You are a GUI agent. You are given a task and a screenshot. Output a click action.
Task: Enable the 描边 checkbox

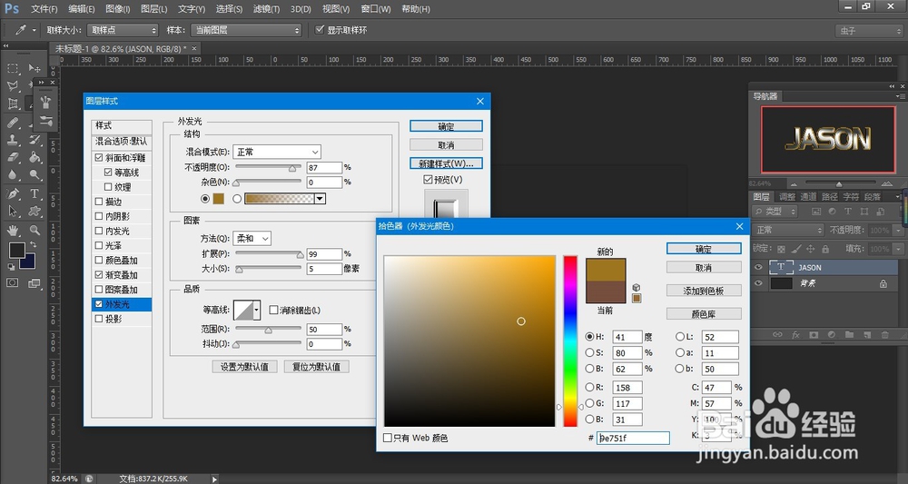pyautogui.click(x=98, y=202)
